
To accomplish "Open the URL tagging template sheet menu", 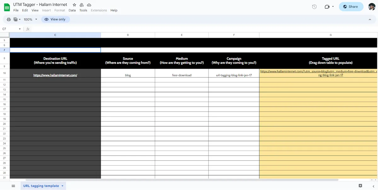I will coord(62,186).
